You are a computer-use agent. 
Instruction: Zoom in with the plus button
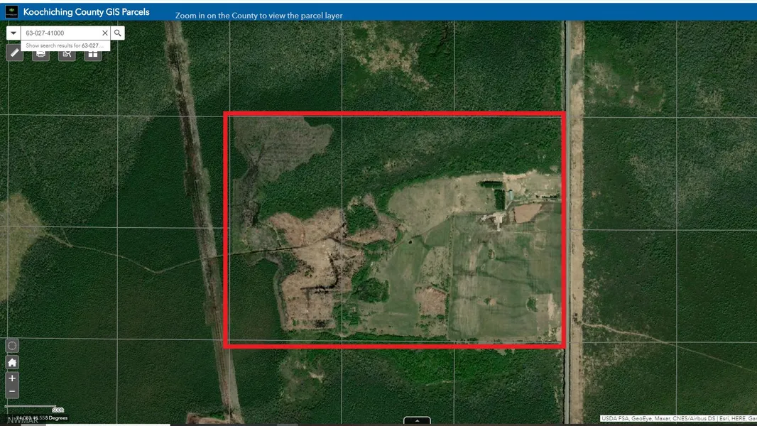pyautogui.click(x=12, y=378)
